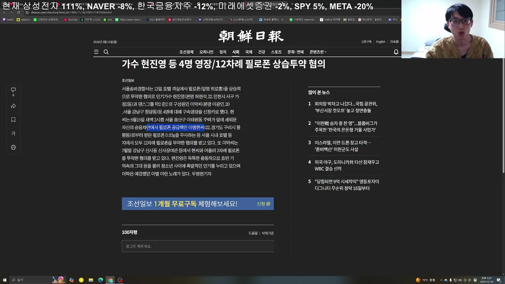Open ranked news '회의장 박차고 나갔다'
Image resolution: width=505 pixels, height=284 pixels.
pyautogui.click(x=346, y=107)
